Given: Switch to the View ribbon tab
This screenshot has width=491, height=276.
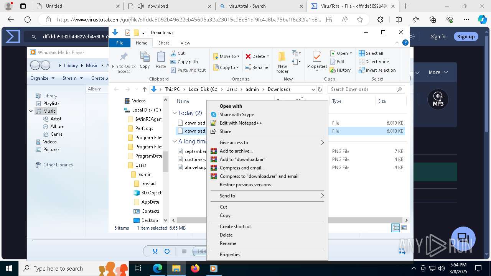Looking at the screenshot, I should coord(185,43).
